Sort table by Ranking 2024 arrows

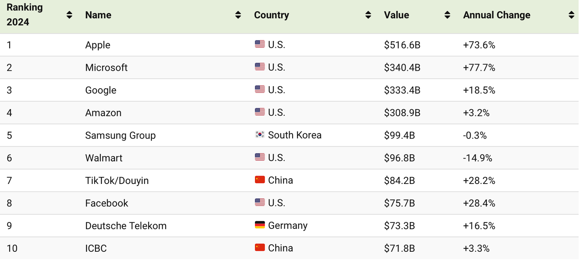[x=69, y=15]
